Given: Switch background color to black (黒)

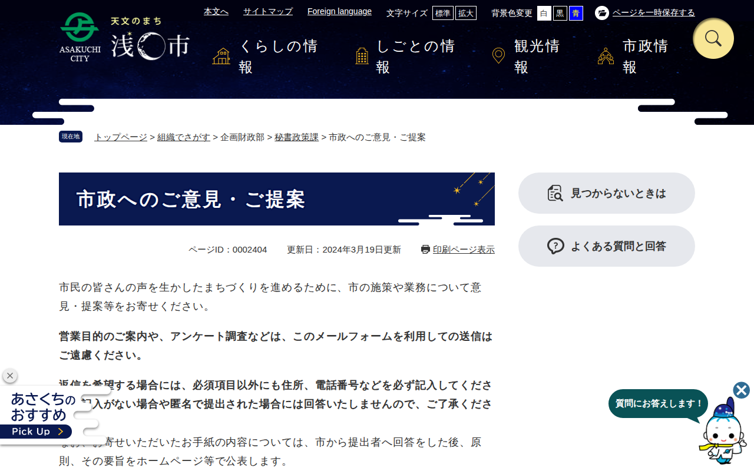Looking at the screenshot, I should pos(560,13).
